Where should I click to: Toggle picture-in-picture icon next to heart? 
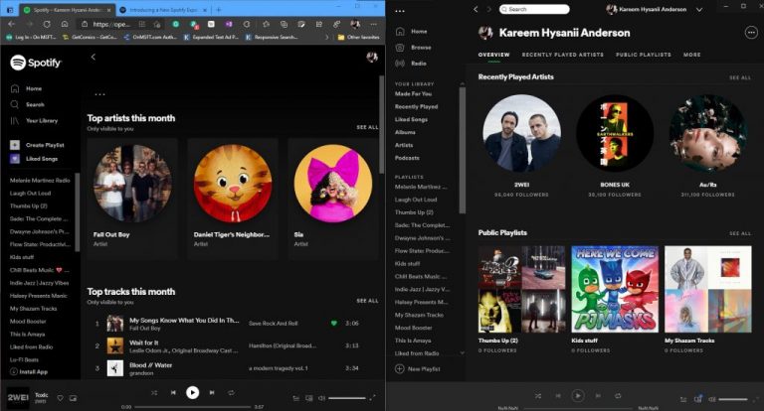click(x=73, y=398)
